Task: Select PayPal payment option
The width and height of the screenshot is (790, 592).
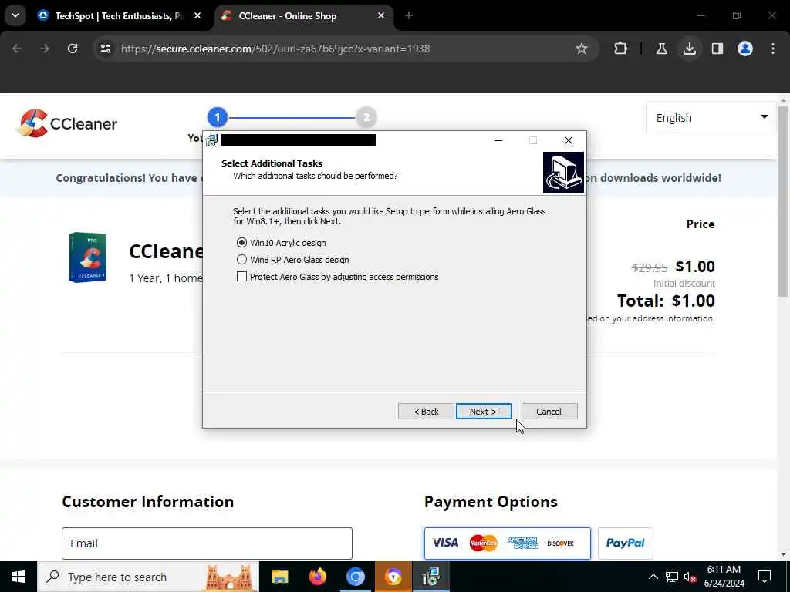Action: (625, 543)
